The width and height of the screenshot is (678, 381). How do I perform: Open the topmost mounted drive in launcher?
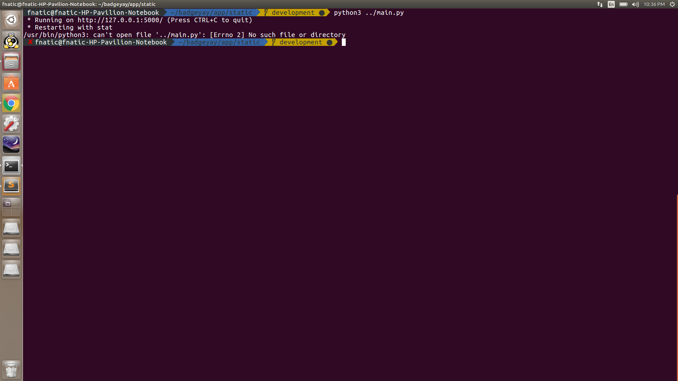pos(11,228)
